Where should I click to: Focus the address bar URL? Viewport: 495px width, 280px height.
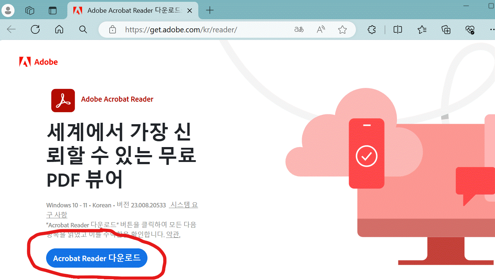click(x=181, y=30)
